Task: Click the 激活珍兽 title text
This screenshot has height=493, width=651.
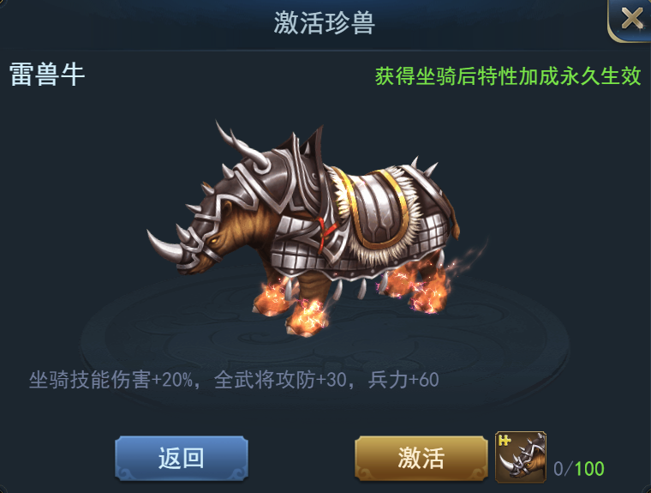Action: [325, 23]
